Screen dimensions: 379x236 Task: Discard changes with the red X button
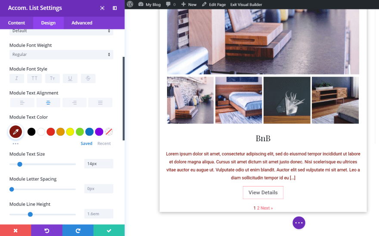16,230
